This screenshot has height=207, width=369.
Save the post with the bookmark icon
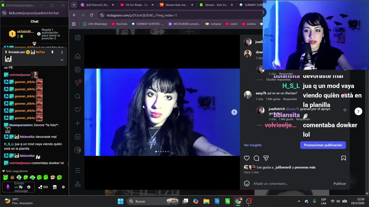tap(343, 158)
